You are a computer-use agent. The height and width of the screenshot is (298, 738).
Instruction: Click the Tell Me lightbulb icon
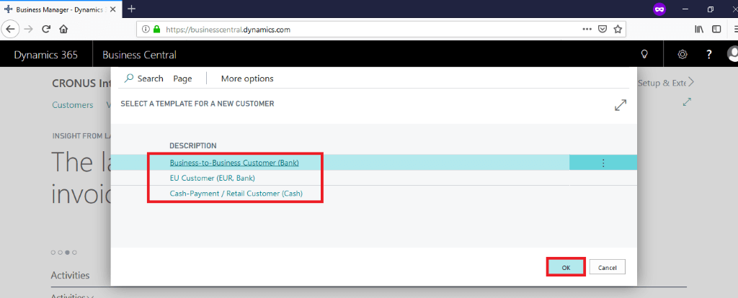tap(645, 54)
